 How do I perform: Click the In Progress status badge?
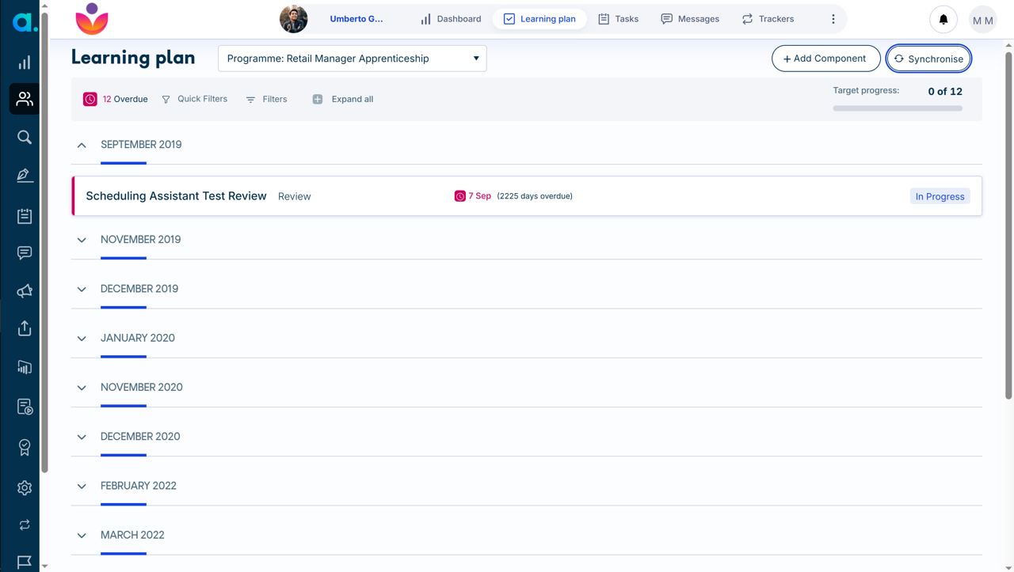point(940,196)
